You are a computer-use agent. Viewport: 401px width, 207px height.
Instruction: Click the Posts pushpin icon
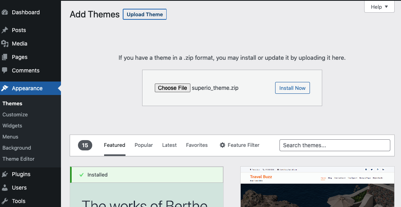coord(5,30)
